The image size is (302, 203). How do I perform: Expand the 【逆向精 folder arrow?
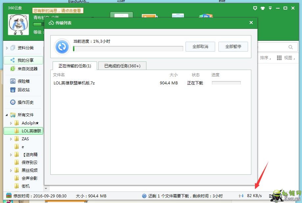click(11, 155)
